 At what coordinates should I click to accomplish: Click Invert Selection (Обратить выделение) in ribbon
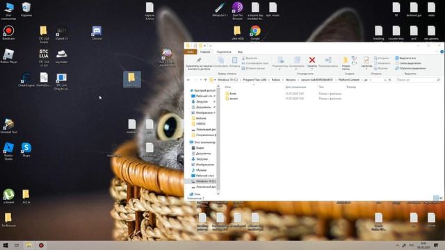[x=410, y=68]
